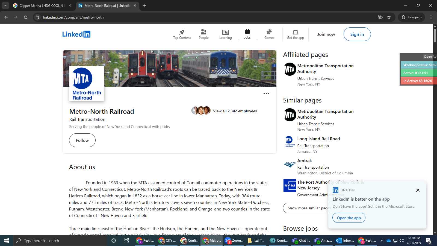Open the CITY Chrome taskbar item
The height and width of the screenshot is (246, 437).
(x=168, y=241)
